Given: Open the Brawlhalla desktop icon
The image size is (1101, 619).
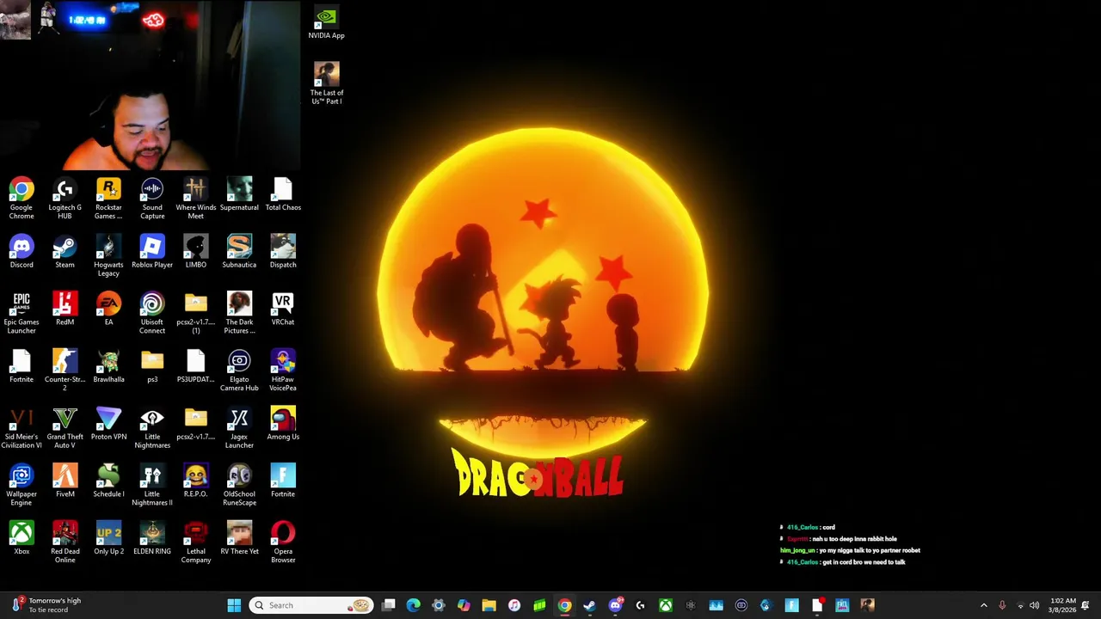Looking at the screenshot, I should [108, 366].
